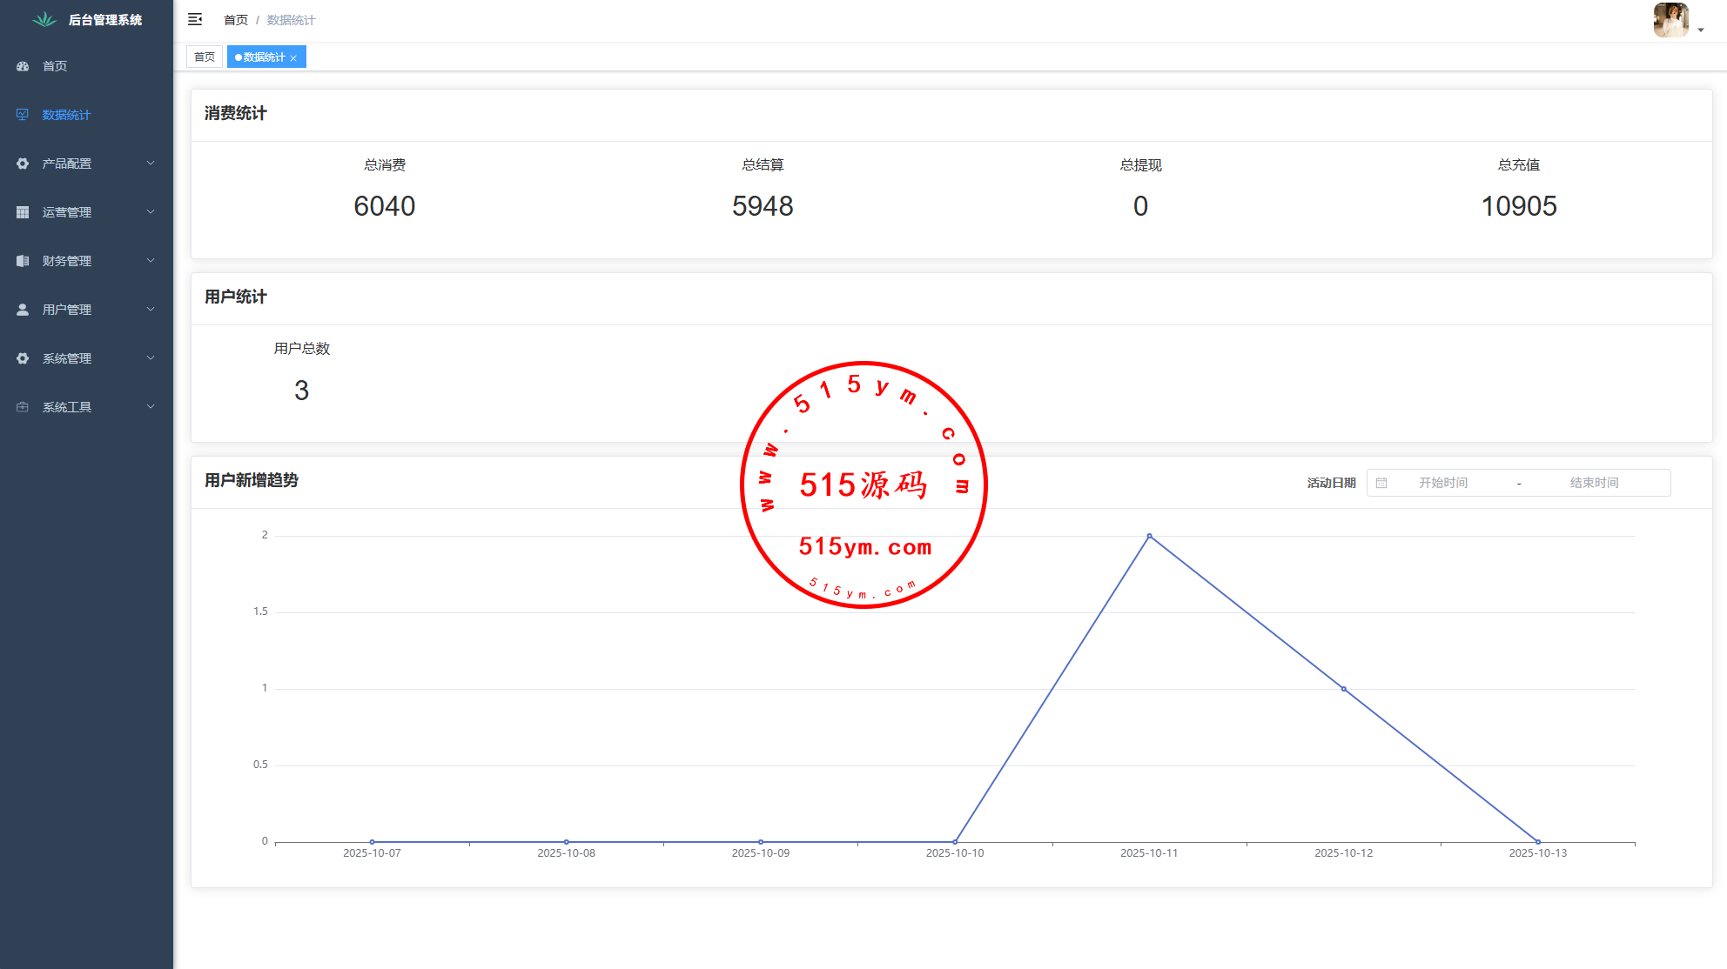This screenshot has height=969, width=1727.
Task: Click the 运营管理 grid icon
Action: pyautogui.click(x=23, y=212)
